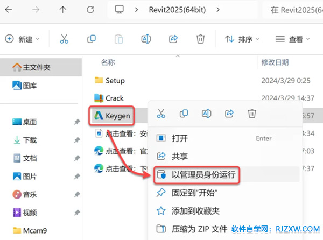The width and height of the screenshot is (323, 240).
Task: Select the 点击查看：官 Edge shortcut
Action: [x=121, y=151]
